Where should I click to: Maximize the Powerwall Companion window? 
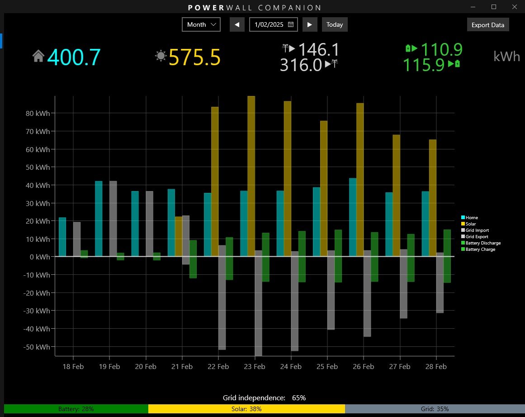[x=493, y=7]
